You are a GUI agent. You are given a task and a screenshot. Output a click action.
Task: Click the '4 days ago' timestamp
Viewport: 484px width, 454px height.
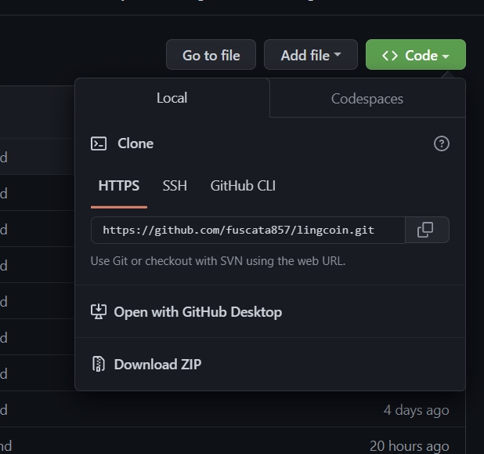(x=416, y=410)
